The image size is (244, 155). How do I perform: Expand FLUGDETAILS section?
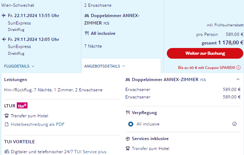[x=19, y=66]
